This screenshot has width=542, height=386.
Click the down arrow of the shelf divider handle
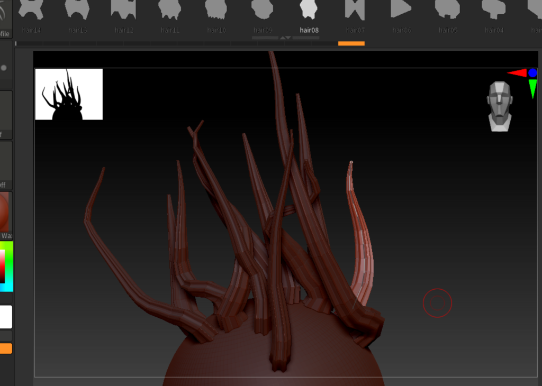pos(288,38)
